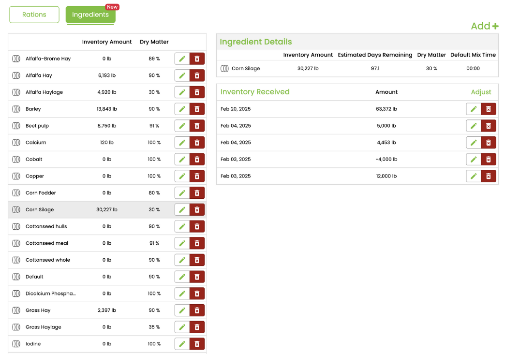Delete the Beet pulp ingredient
Image resolution: width=505 pixels, height=354 pixels.
pyautogui.click(x=197, y=126)
